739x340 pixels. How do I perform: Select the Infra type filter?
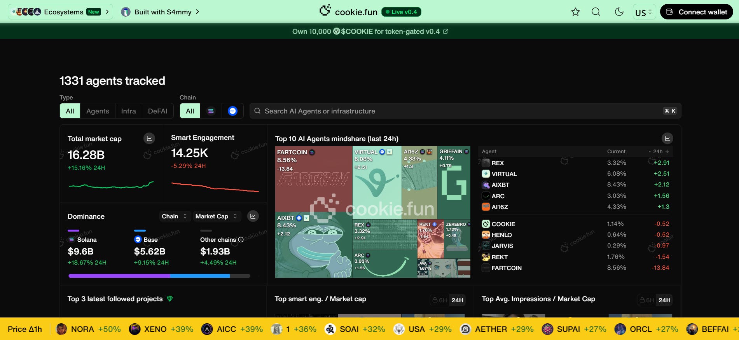click(128, 111)
